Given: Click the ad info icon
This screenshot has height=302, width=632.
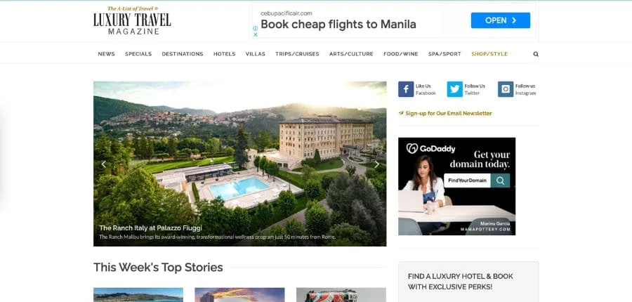Looking at the screenshot, I should (255, 28).
